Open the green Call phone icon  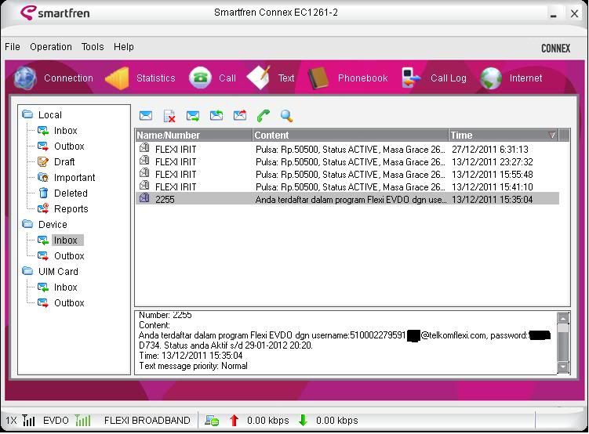(200, 78)
